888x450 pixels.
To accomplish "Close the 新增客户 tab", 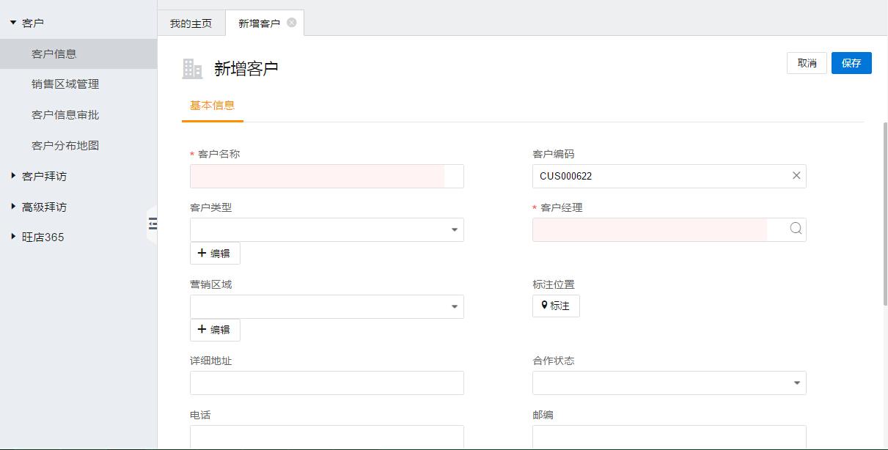I will [x=292, y=23].
